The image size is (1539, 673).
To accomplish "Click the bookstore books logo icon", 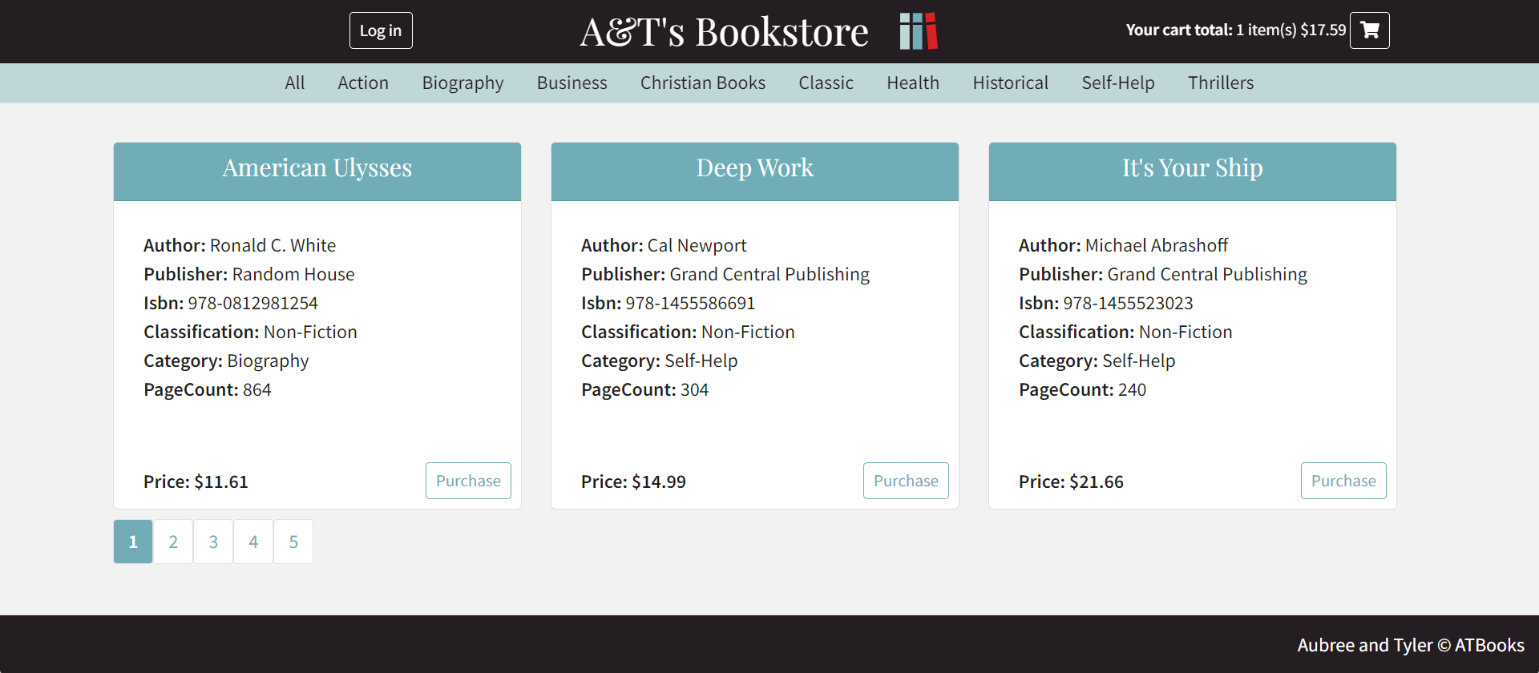I will tap(919, 31).
